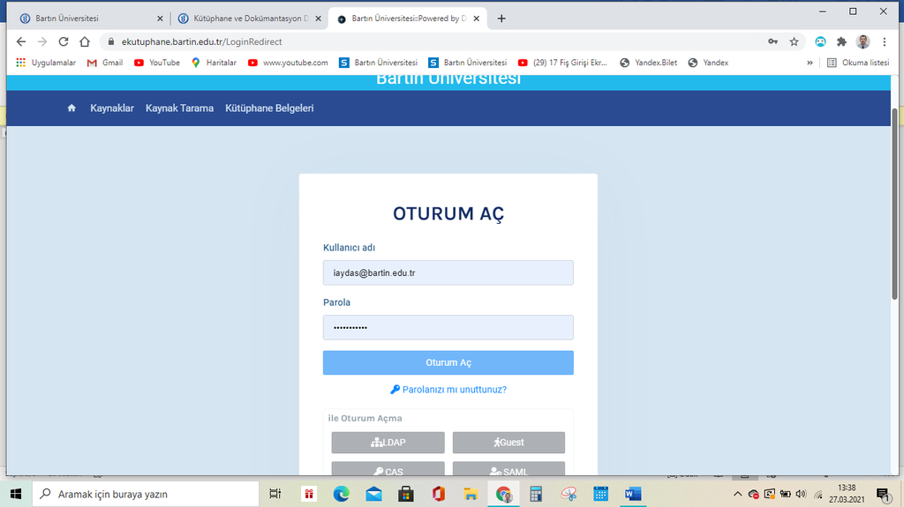Viewport: 904px width, 507px height.
Task: Bookmark this page with star icon
Action: click(x=794, y=41)
